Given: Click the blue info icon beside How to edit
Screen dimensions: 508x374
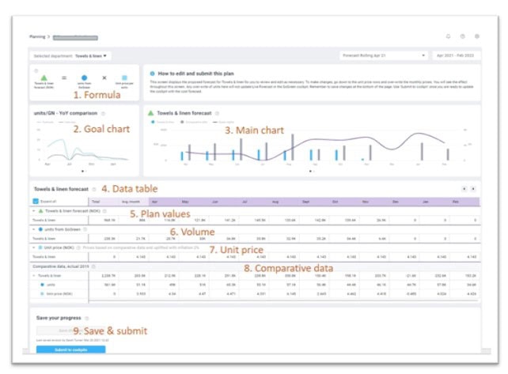Looking at the screenshot, I should tap(152, 73).
